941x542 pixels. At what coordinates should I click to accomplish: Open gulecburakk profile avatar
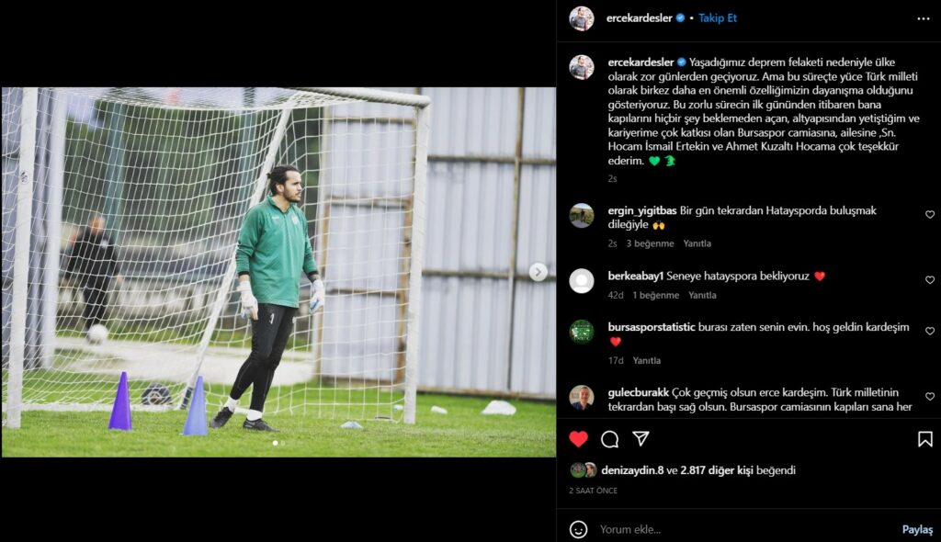coord(582,398)
